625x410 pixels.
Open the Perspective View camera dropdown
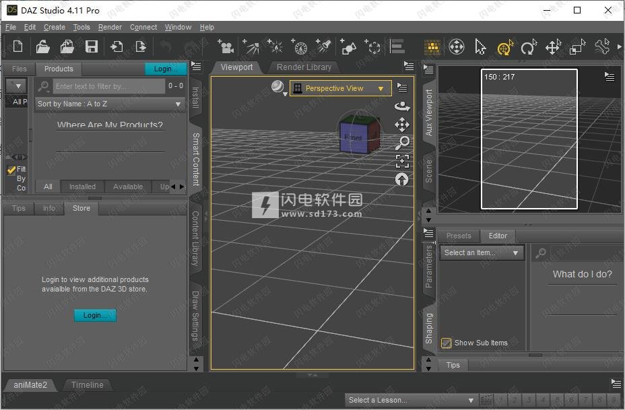pyautogui.click(x=340, y=88)
